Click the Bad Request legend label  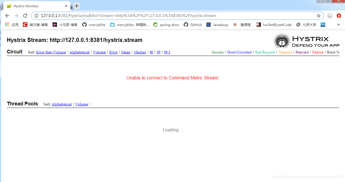(x=265, y=52)
